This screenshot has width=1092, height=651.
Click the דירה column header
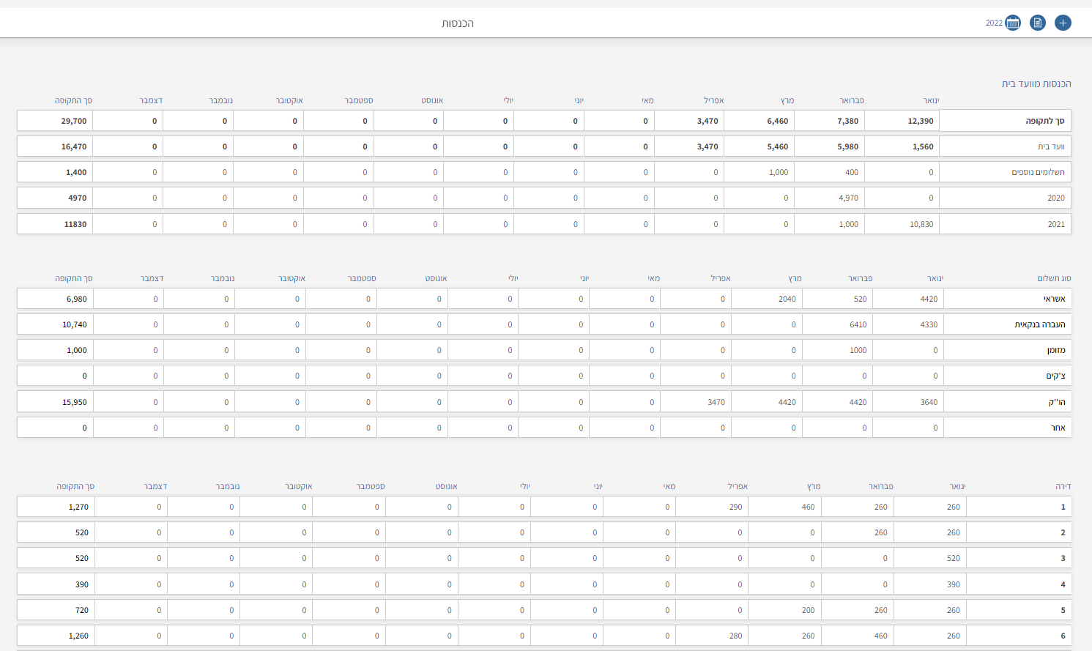1063,486
